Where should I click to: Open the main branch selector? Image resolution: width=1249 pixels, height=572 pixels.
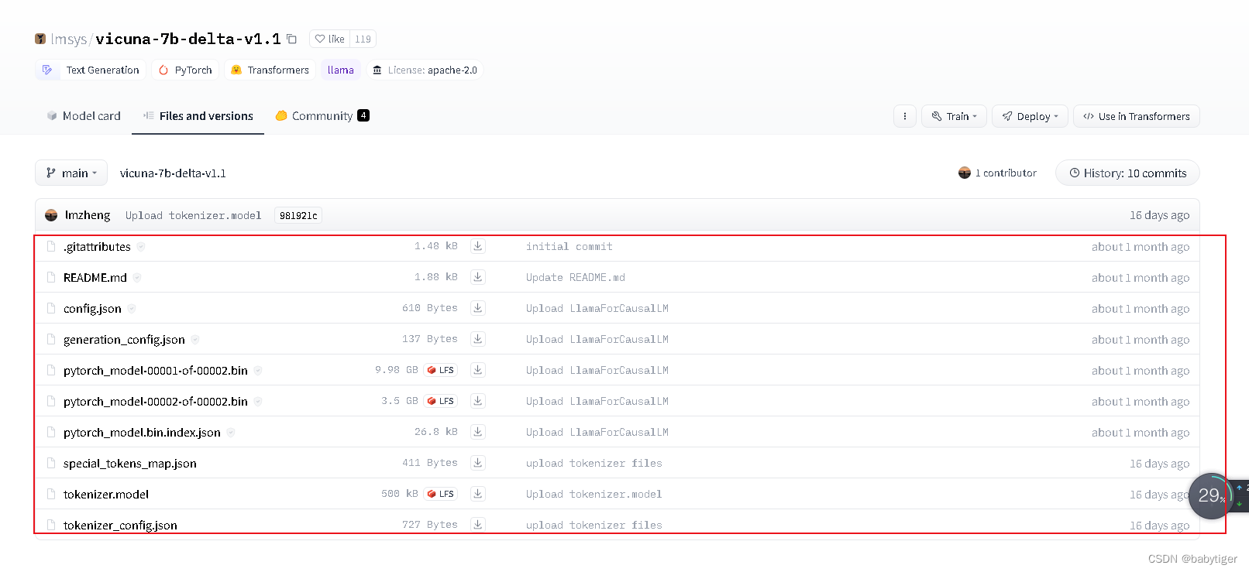click(71, 173)
